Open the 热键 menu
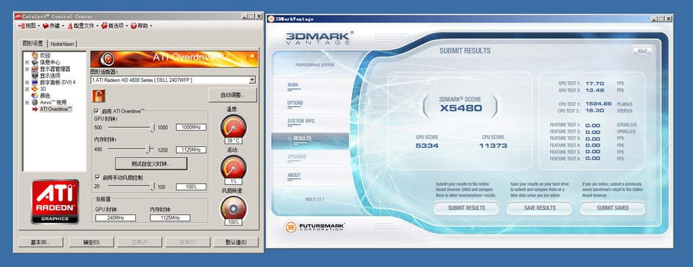Viewport: 693px width, 267px height. click(53, 26)
